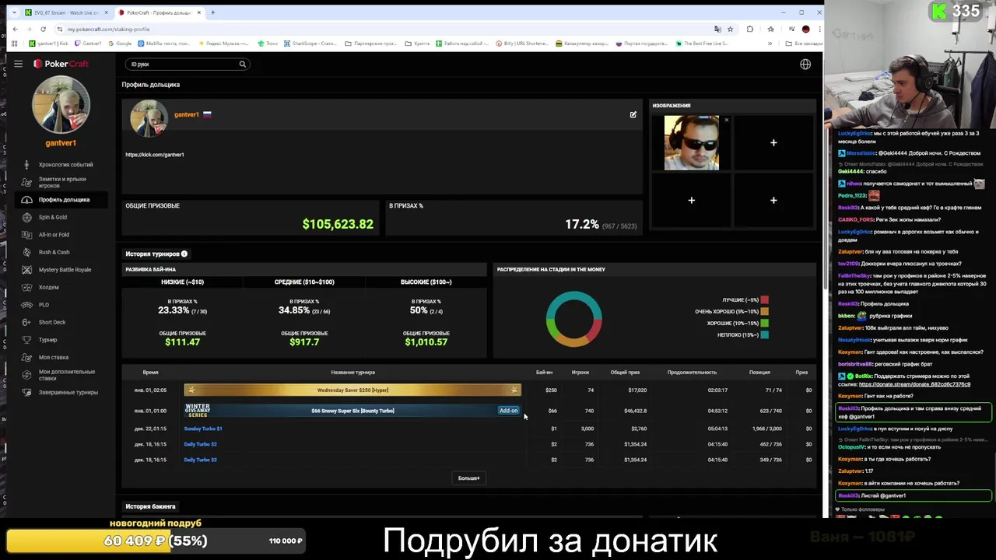996x560 pixels.
Task: Click the Add-on tag on Snowy Super Six
Action: pos(508,411)
